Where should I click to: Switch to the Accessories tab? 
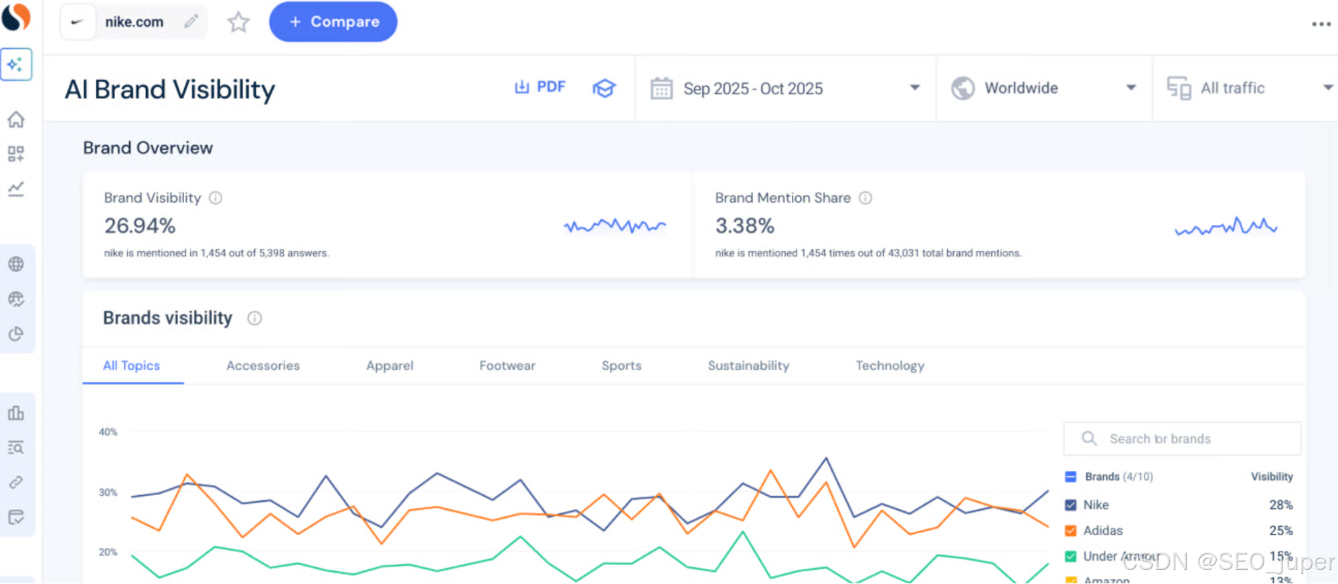(263, 366)
